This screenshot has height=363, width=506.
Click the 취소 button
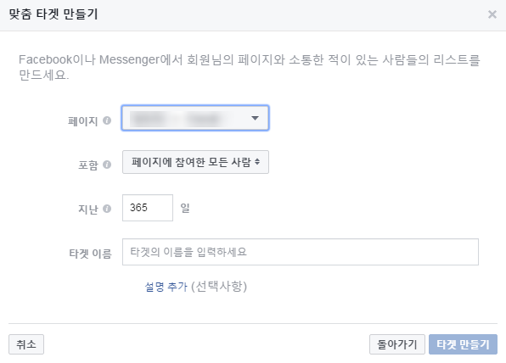point(26,344)
